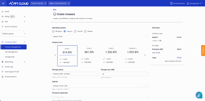Click the Back link
205x101 pixels.
(55, 10)
